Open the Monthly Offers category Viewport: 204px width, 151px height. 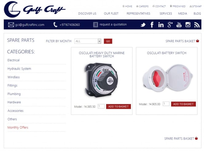pyautogui.click(x=18, y=127)
